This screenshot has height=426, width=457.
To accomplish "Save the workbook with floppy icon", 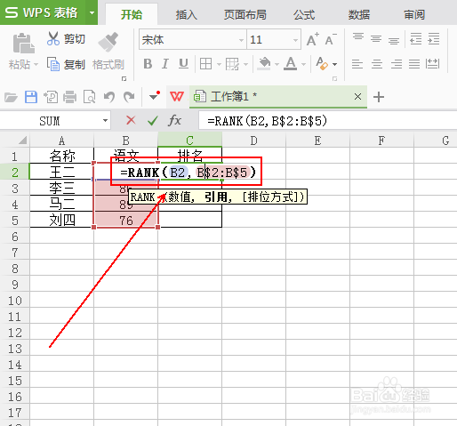I will 31,97.
